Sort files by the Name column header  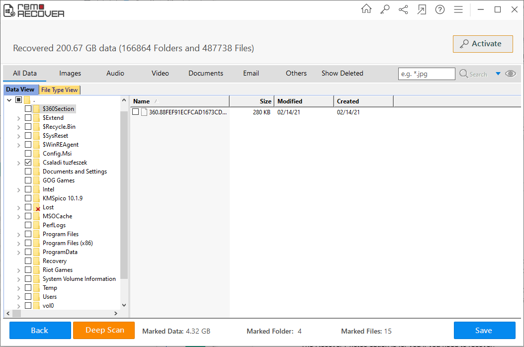(179, 101)
